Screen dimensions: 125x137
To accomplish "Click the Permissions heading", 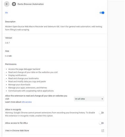I will point(11,64).
